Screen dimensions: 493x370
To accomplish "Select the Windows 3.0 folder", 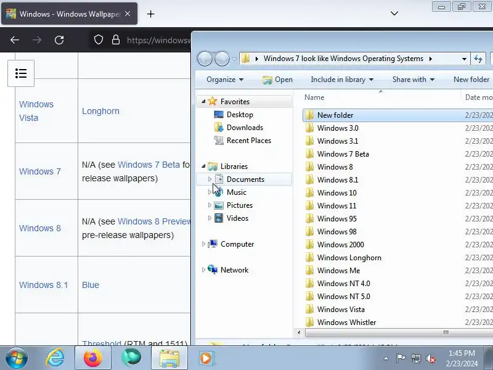I will [x=338, y=128].
